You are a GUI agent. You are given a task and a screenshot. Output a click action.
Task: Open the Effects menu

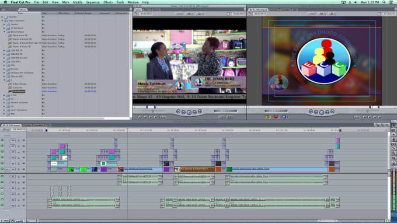pos(108,2)
